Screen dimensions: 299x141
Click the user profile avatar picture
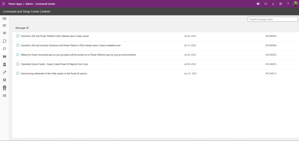(295, 4)
